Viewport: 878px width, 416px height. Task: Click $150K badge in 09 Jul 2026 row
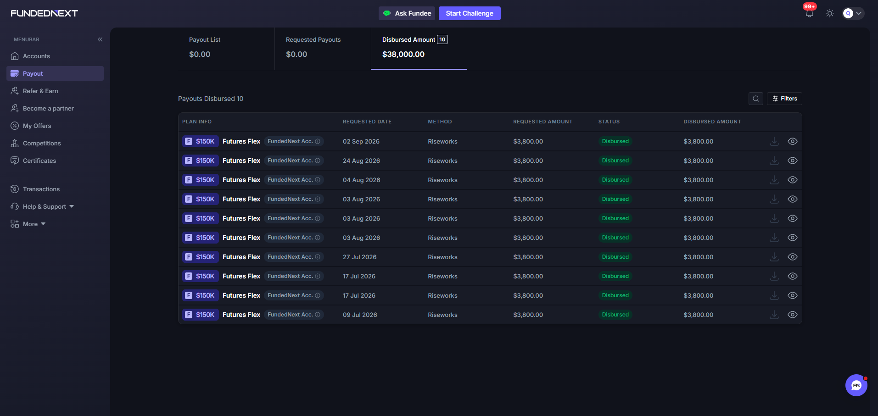point(201,315)
